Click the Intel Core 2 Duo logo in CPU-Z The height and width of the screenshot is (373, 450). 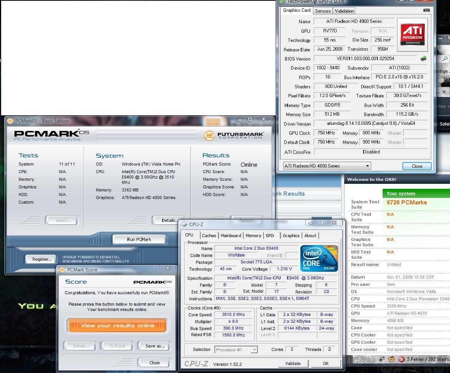(x=319, y=258)
